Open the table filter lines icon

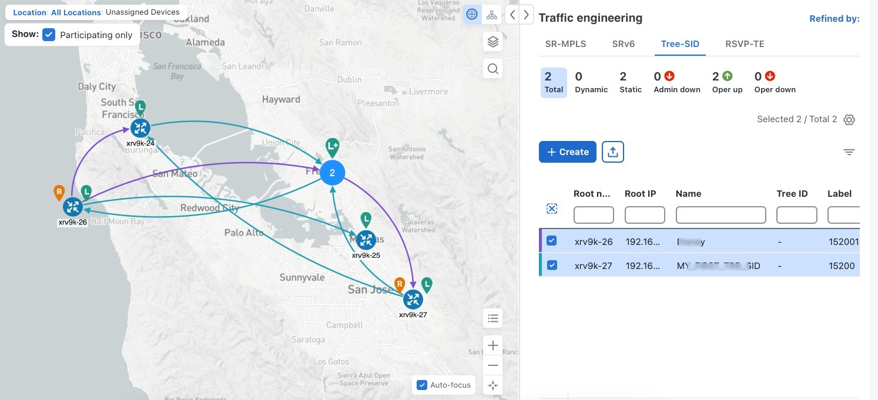pyautogui.click(x=849, y=152)
